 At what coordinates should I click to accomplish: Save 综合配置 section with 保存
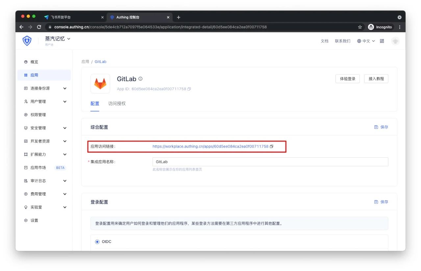(x=381, y=127)
